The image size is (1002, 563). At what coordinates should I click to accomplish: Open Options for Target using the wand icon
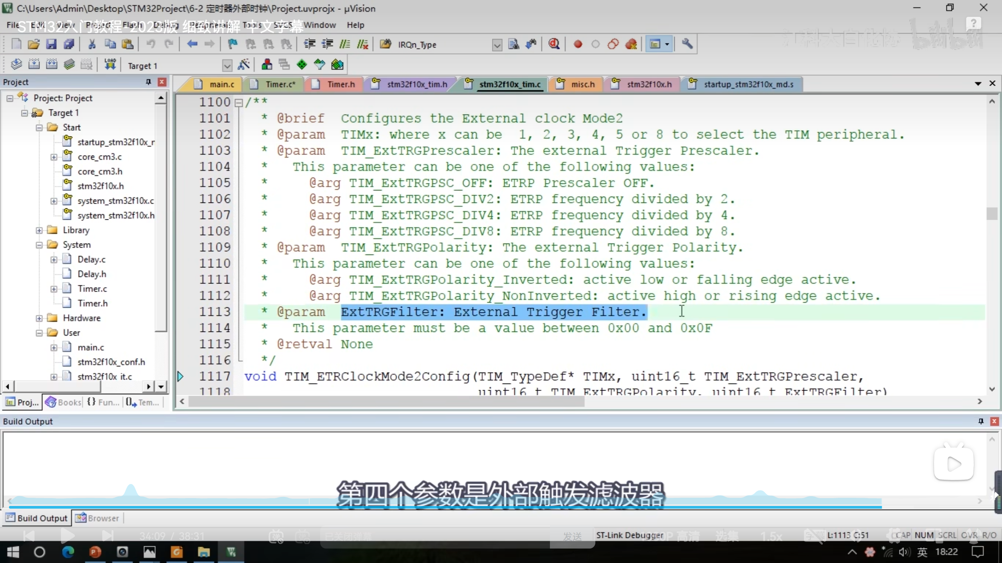tap(244, 65)
